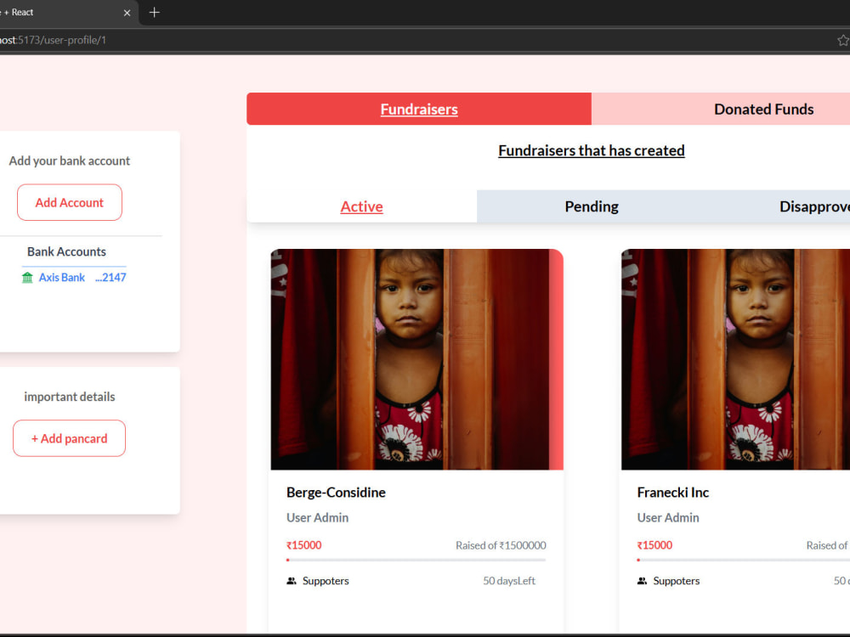This screenshot has height=637, width=850.
Task: Click the ...2147 account number
Action: (110, 278)
